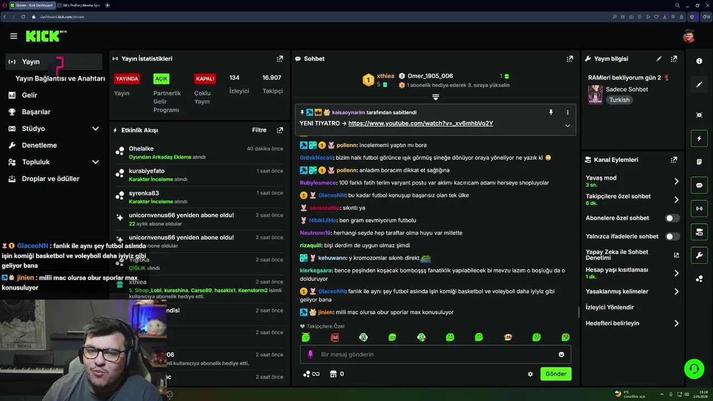Edit stream info with the pencil icon
The height and width of the screenshot is (401, 713).
pyautogui.click(x=659, y=58)
